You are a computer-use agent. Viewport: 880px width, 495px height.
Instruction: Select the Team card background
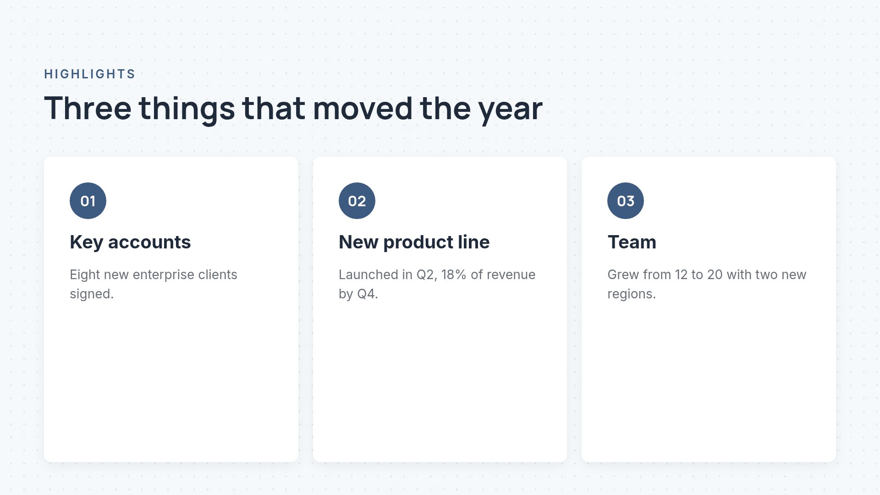(x=709, y=309)
